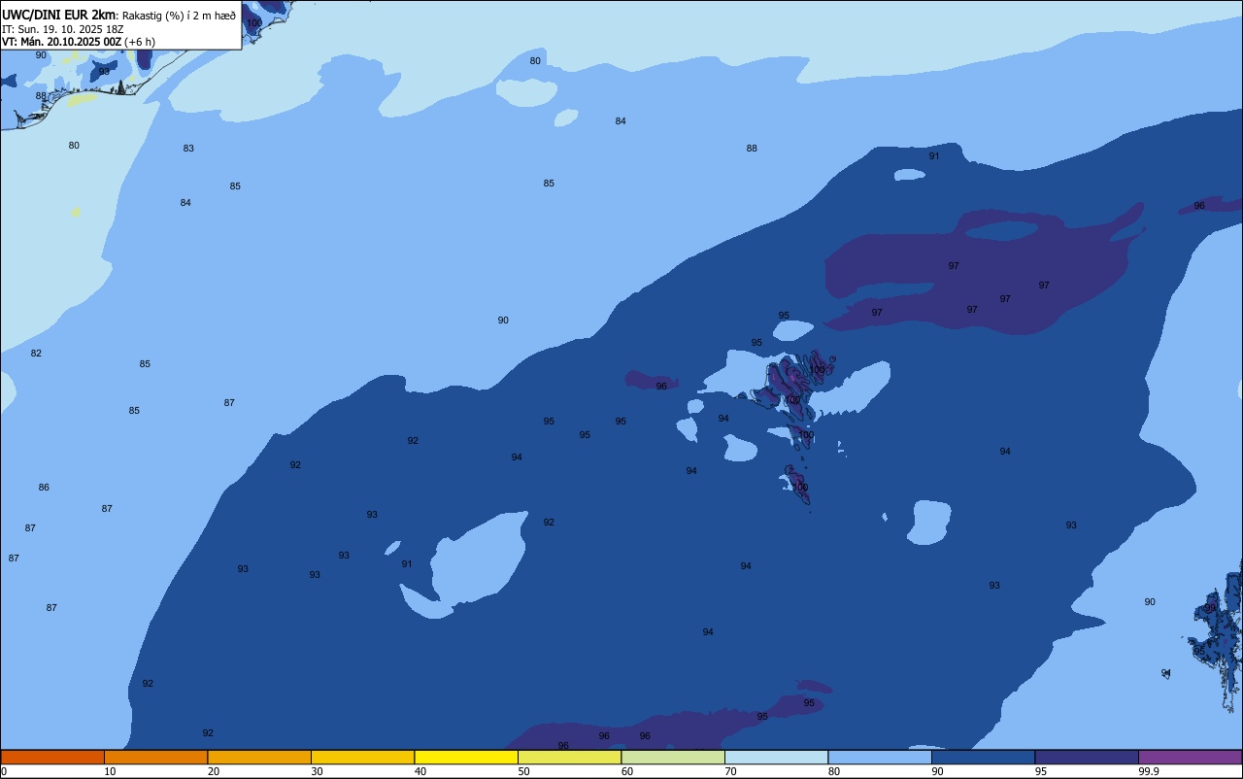1243x779 pixels.
Task: Select the '50' legend tick label
Action: click(x=523, y=771)
